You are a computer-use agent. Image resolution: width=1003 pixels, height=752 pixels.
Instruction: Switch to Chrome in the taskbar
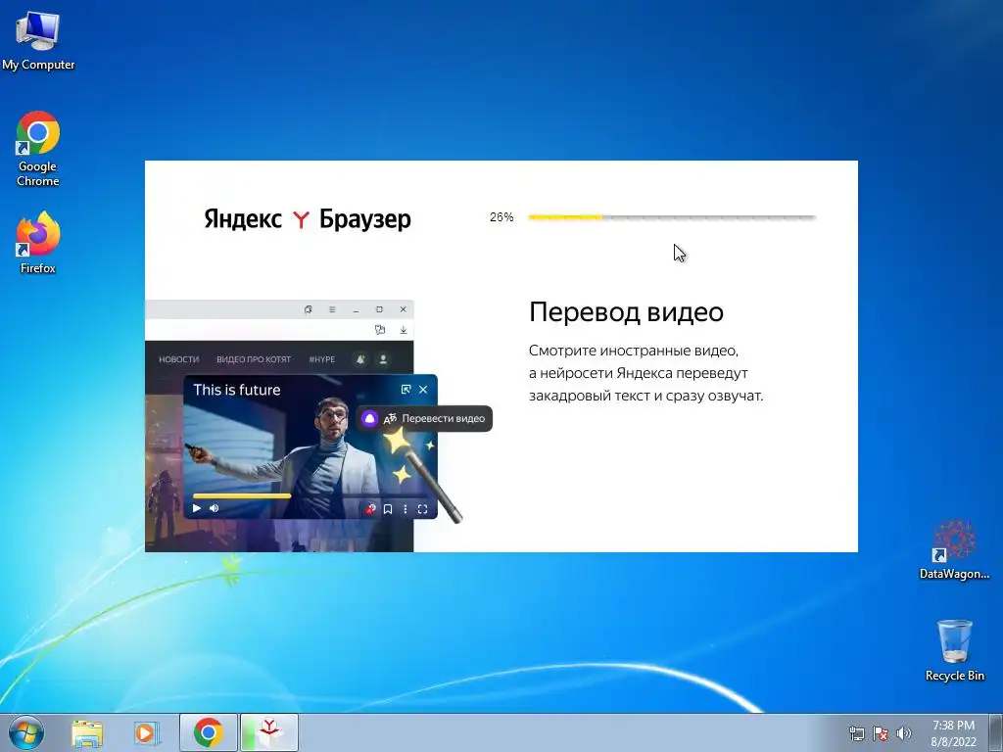coord(209,732)
